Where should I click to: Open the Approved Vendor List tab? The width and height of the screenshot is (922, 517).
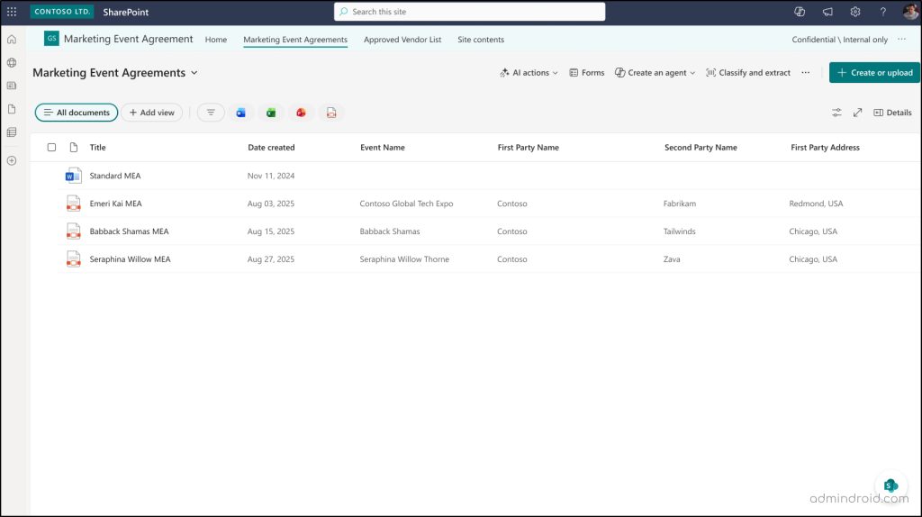(x=402, y=40)
